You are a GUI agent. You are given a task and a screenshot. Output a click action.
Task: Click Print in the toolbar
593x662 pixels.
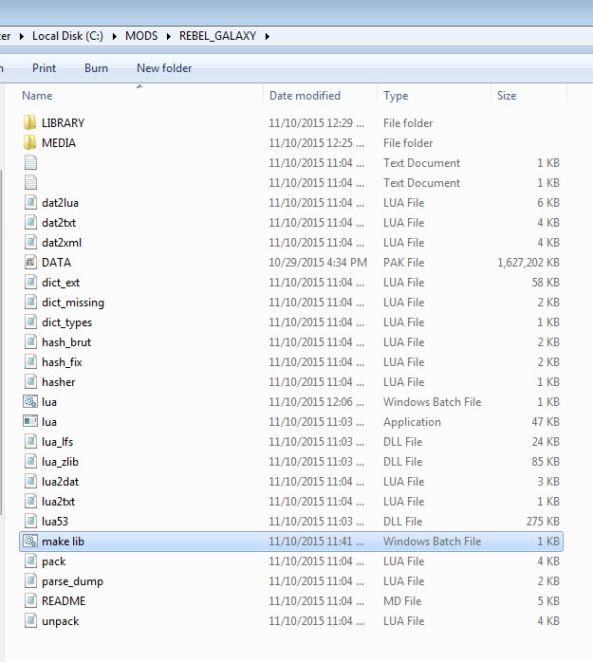click(44, 68)
